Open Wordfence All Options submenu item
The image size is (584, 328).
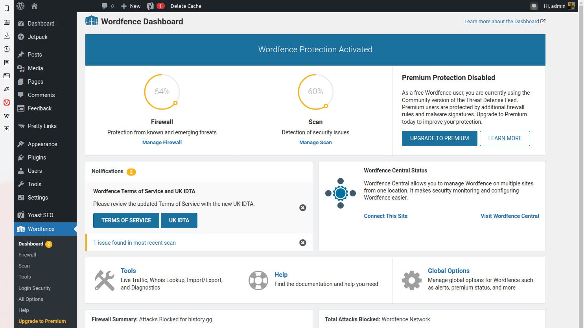(31, 299)
